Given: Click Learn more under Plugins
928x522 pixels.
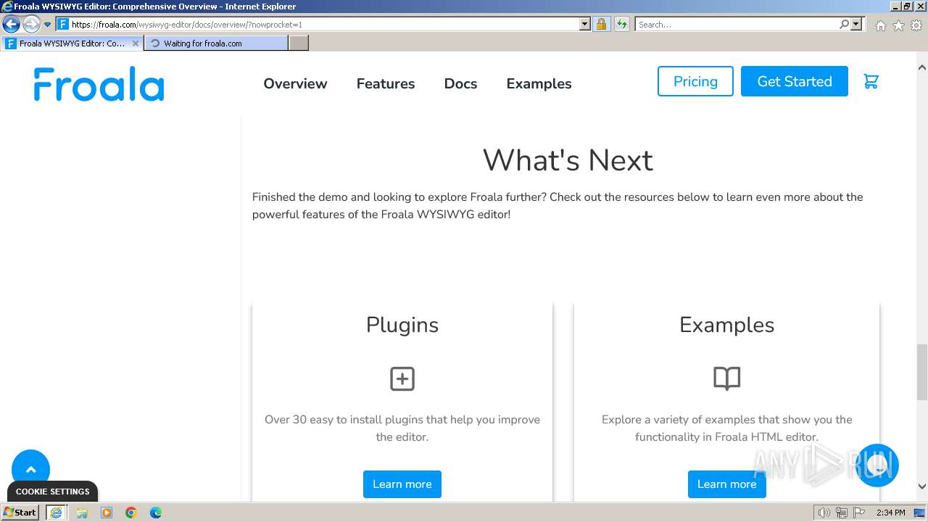Looking at the screenshot, I should click(x=402, y=484).
